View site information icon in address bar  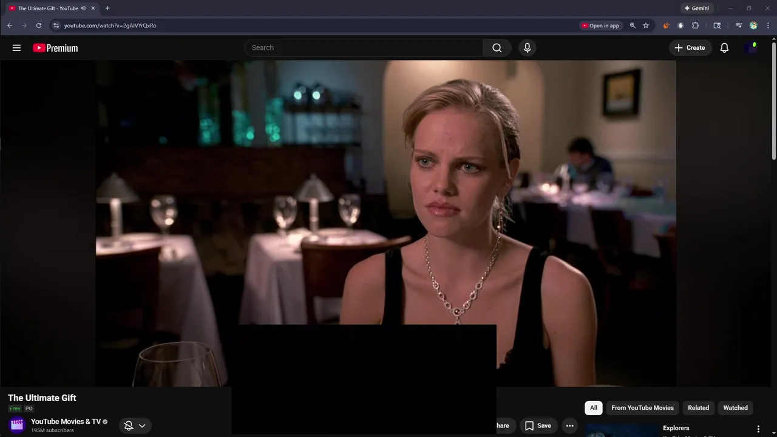coord(56,25)
